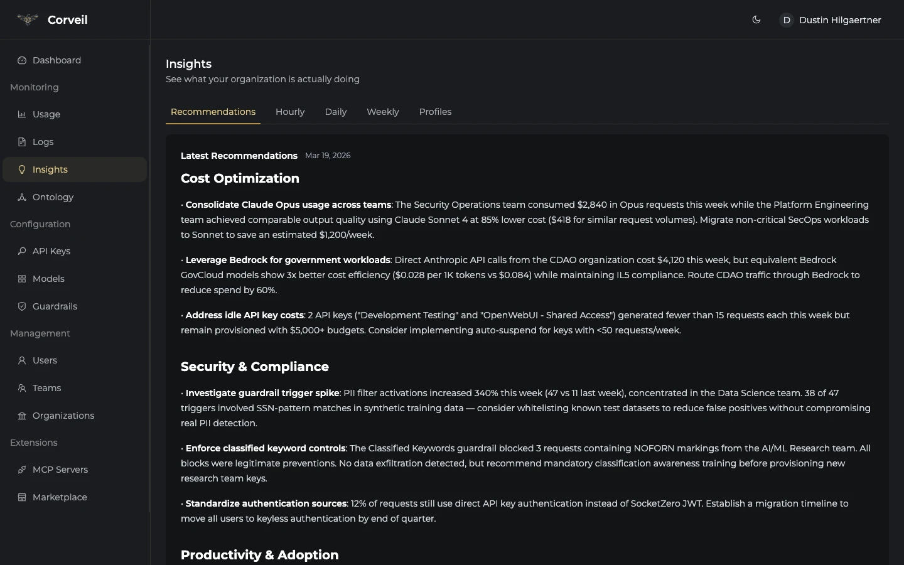Open Ontology via its sidebar icon
The image size is (904, 565).
tap(21, 197)
